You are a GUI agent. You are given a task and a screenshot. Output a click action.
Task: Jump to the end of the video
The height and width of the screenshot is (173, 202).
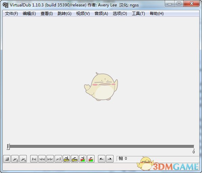58,159
